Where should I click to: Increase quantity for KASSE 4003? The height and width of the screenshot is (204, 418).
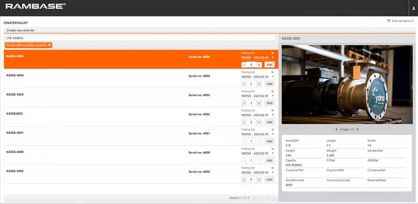click(259, 103)
